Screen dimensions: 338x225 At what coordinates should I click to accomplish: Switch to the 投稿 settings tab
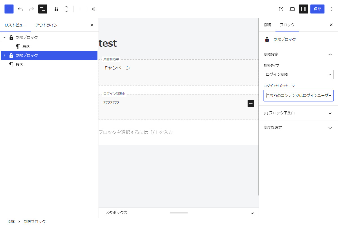pos(267,25)
